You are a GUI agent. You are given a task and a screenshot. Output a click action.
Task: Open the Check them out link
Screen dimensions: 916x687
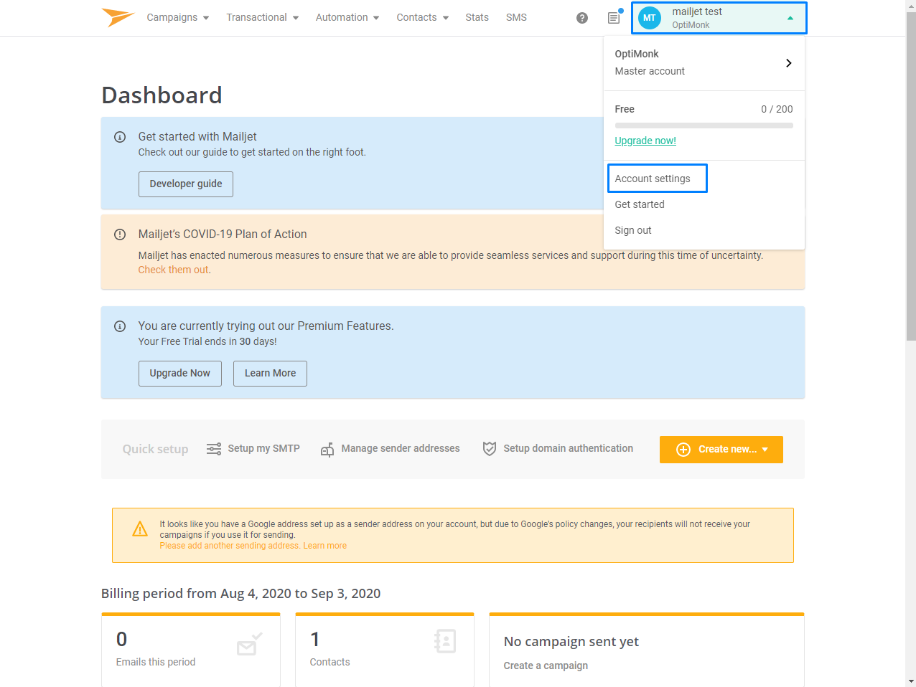(x=174, y=270)
